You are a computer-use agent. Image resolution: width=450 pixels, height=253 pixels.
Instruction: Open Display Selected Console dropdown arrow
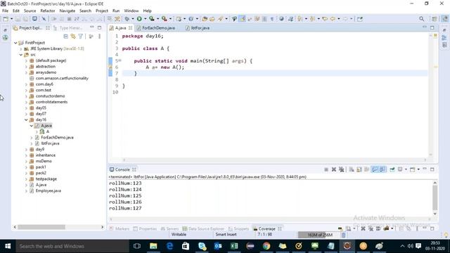tap(406, 169)
